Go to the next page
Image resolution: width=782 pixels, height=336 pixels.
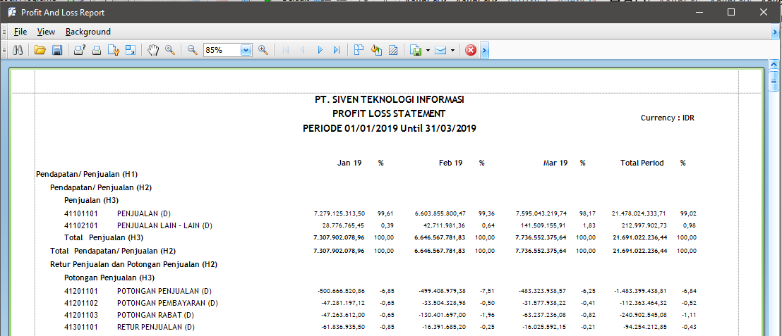tap(320, 50)
